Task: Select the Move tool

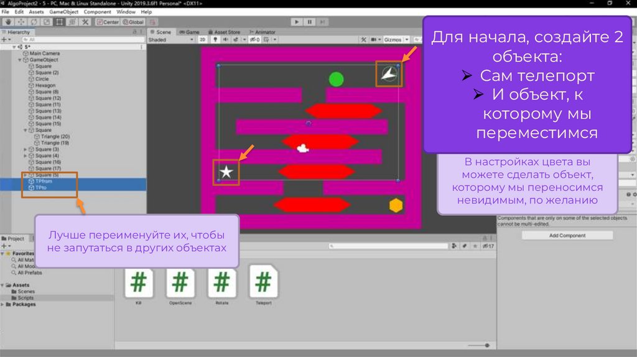Action: (x=21, y=22)
